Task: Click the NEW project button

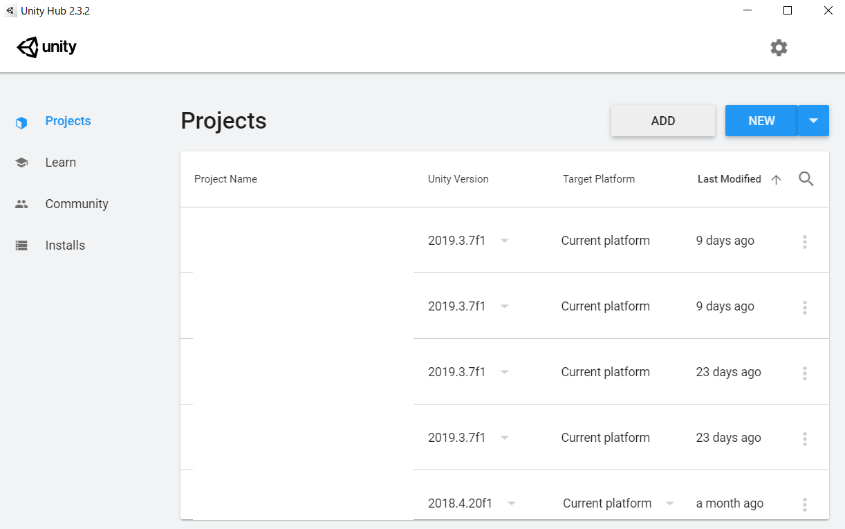Action: coord(761,121)
